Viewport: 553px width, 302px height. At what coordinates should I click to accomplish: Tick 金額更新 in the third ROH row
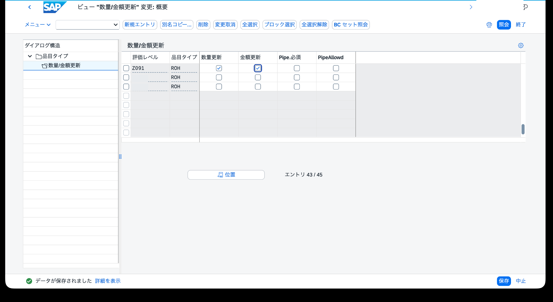click(x=258, y=87)
